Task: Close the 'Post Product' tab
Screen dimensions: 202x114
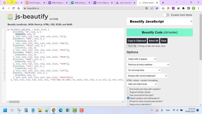Action: [44, 3]
